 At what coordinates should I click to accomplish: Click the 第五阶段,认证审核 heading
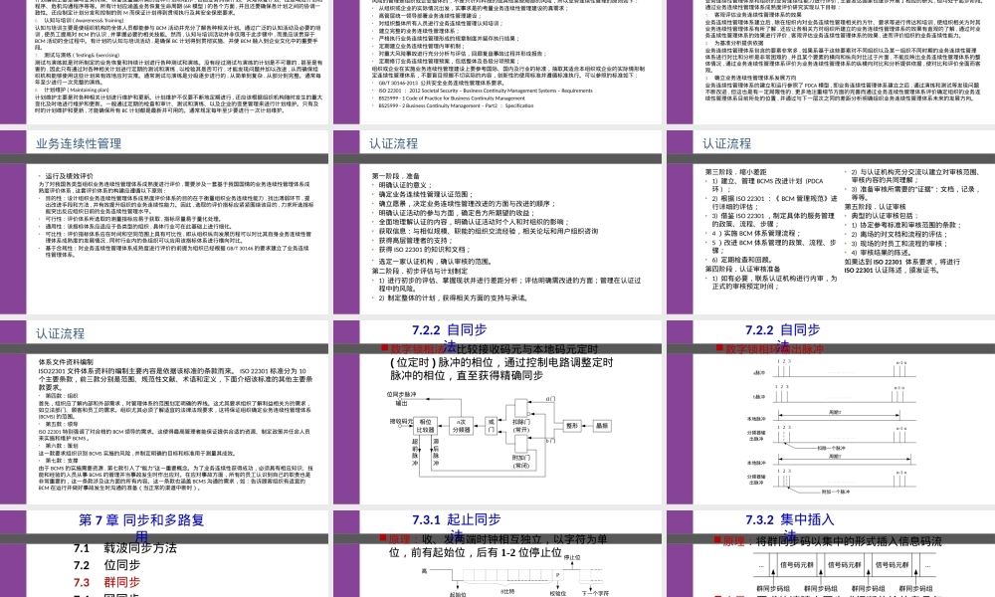[875, 207]
